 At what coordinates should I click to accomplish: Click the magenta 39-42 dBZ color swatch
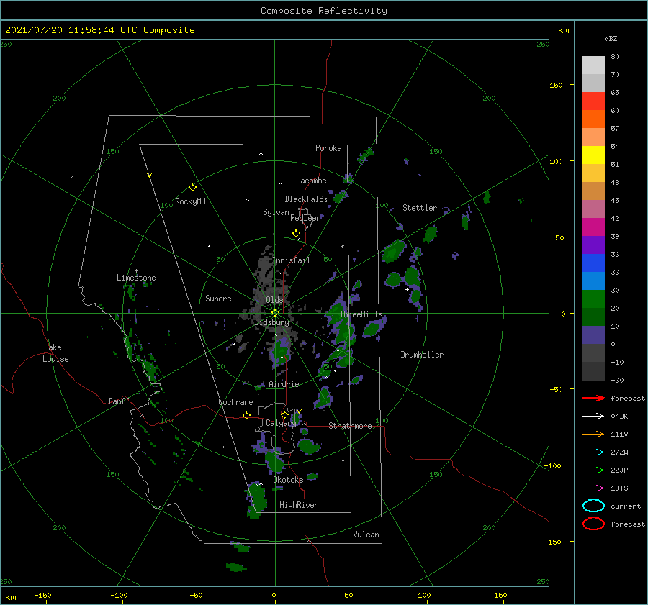[x=593, y=227]
